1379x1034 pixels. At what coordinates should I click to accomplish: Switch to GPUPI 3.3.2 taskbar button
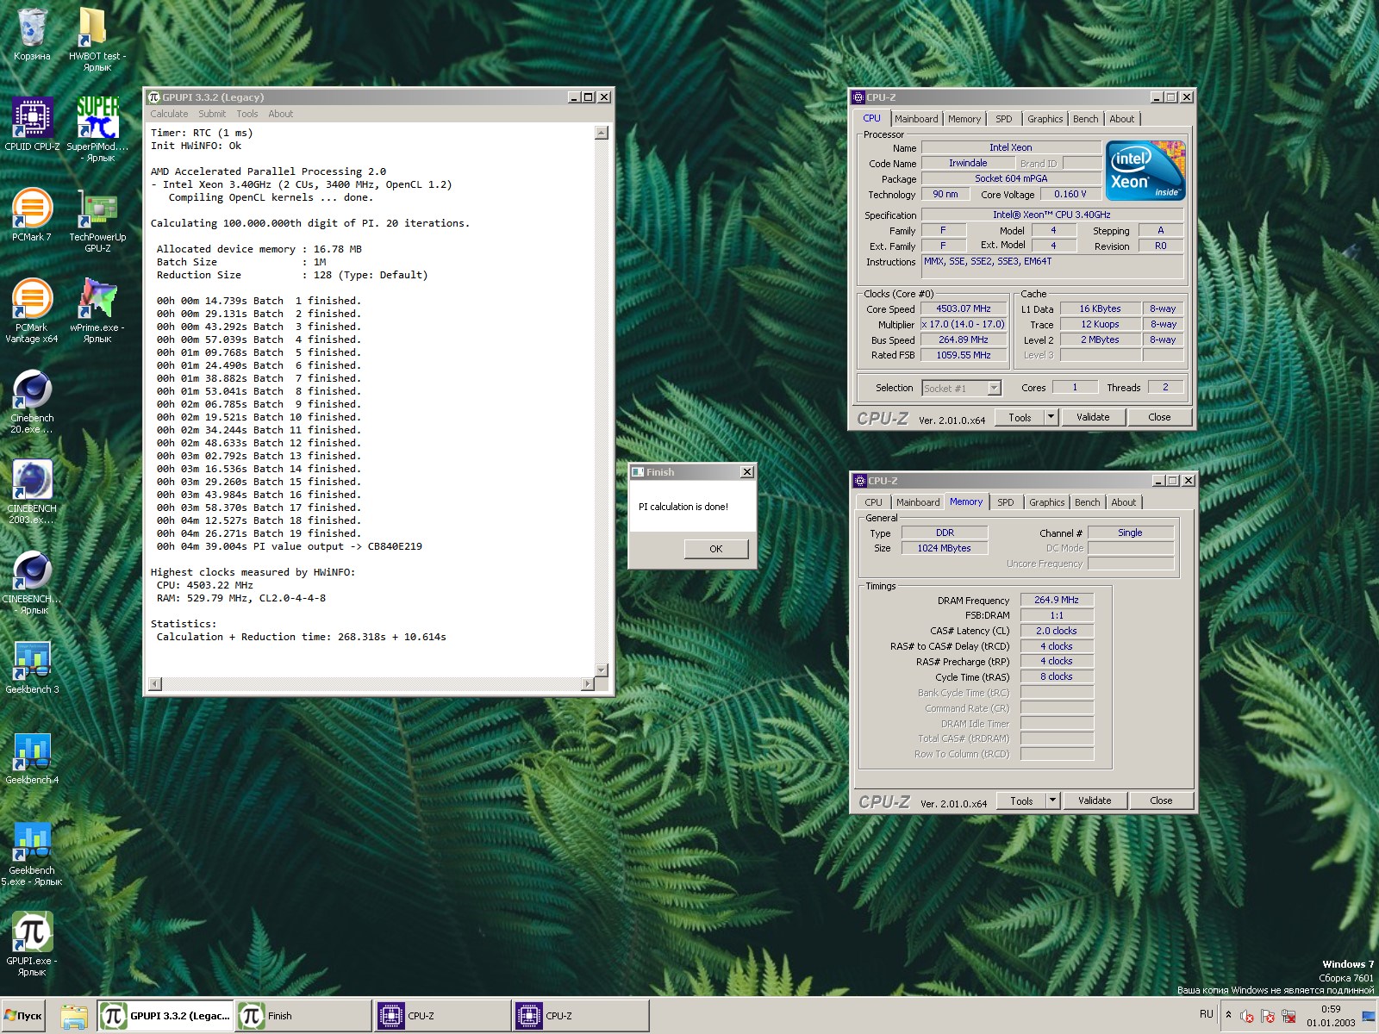(x=165, y=1016)
